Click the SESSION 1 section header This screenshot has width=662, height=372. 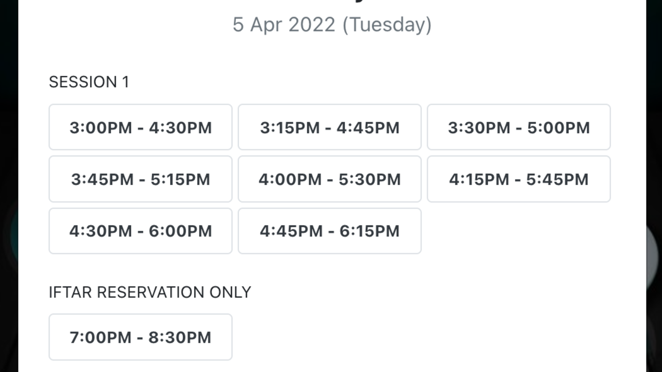pyautogui.click(x=89, y=82)
